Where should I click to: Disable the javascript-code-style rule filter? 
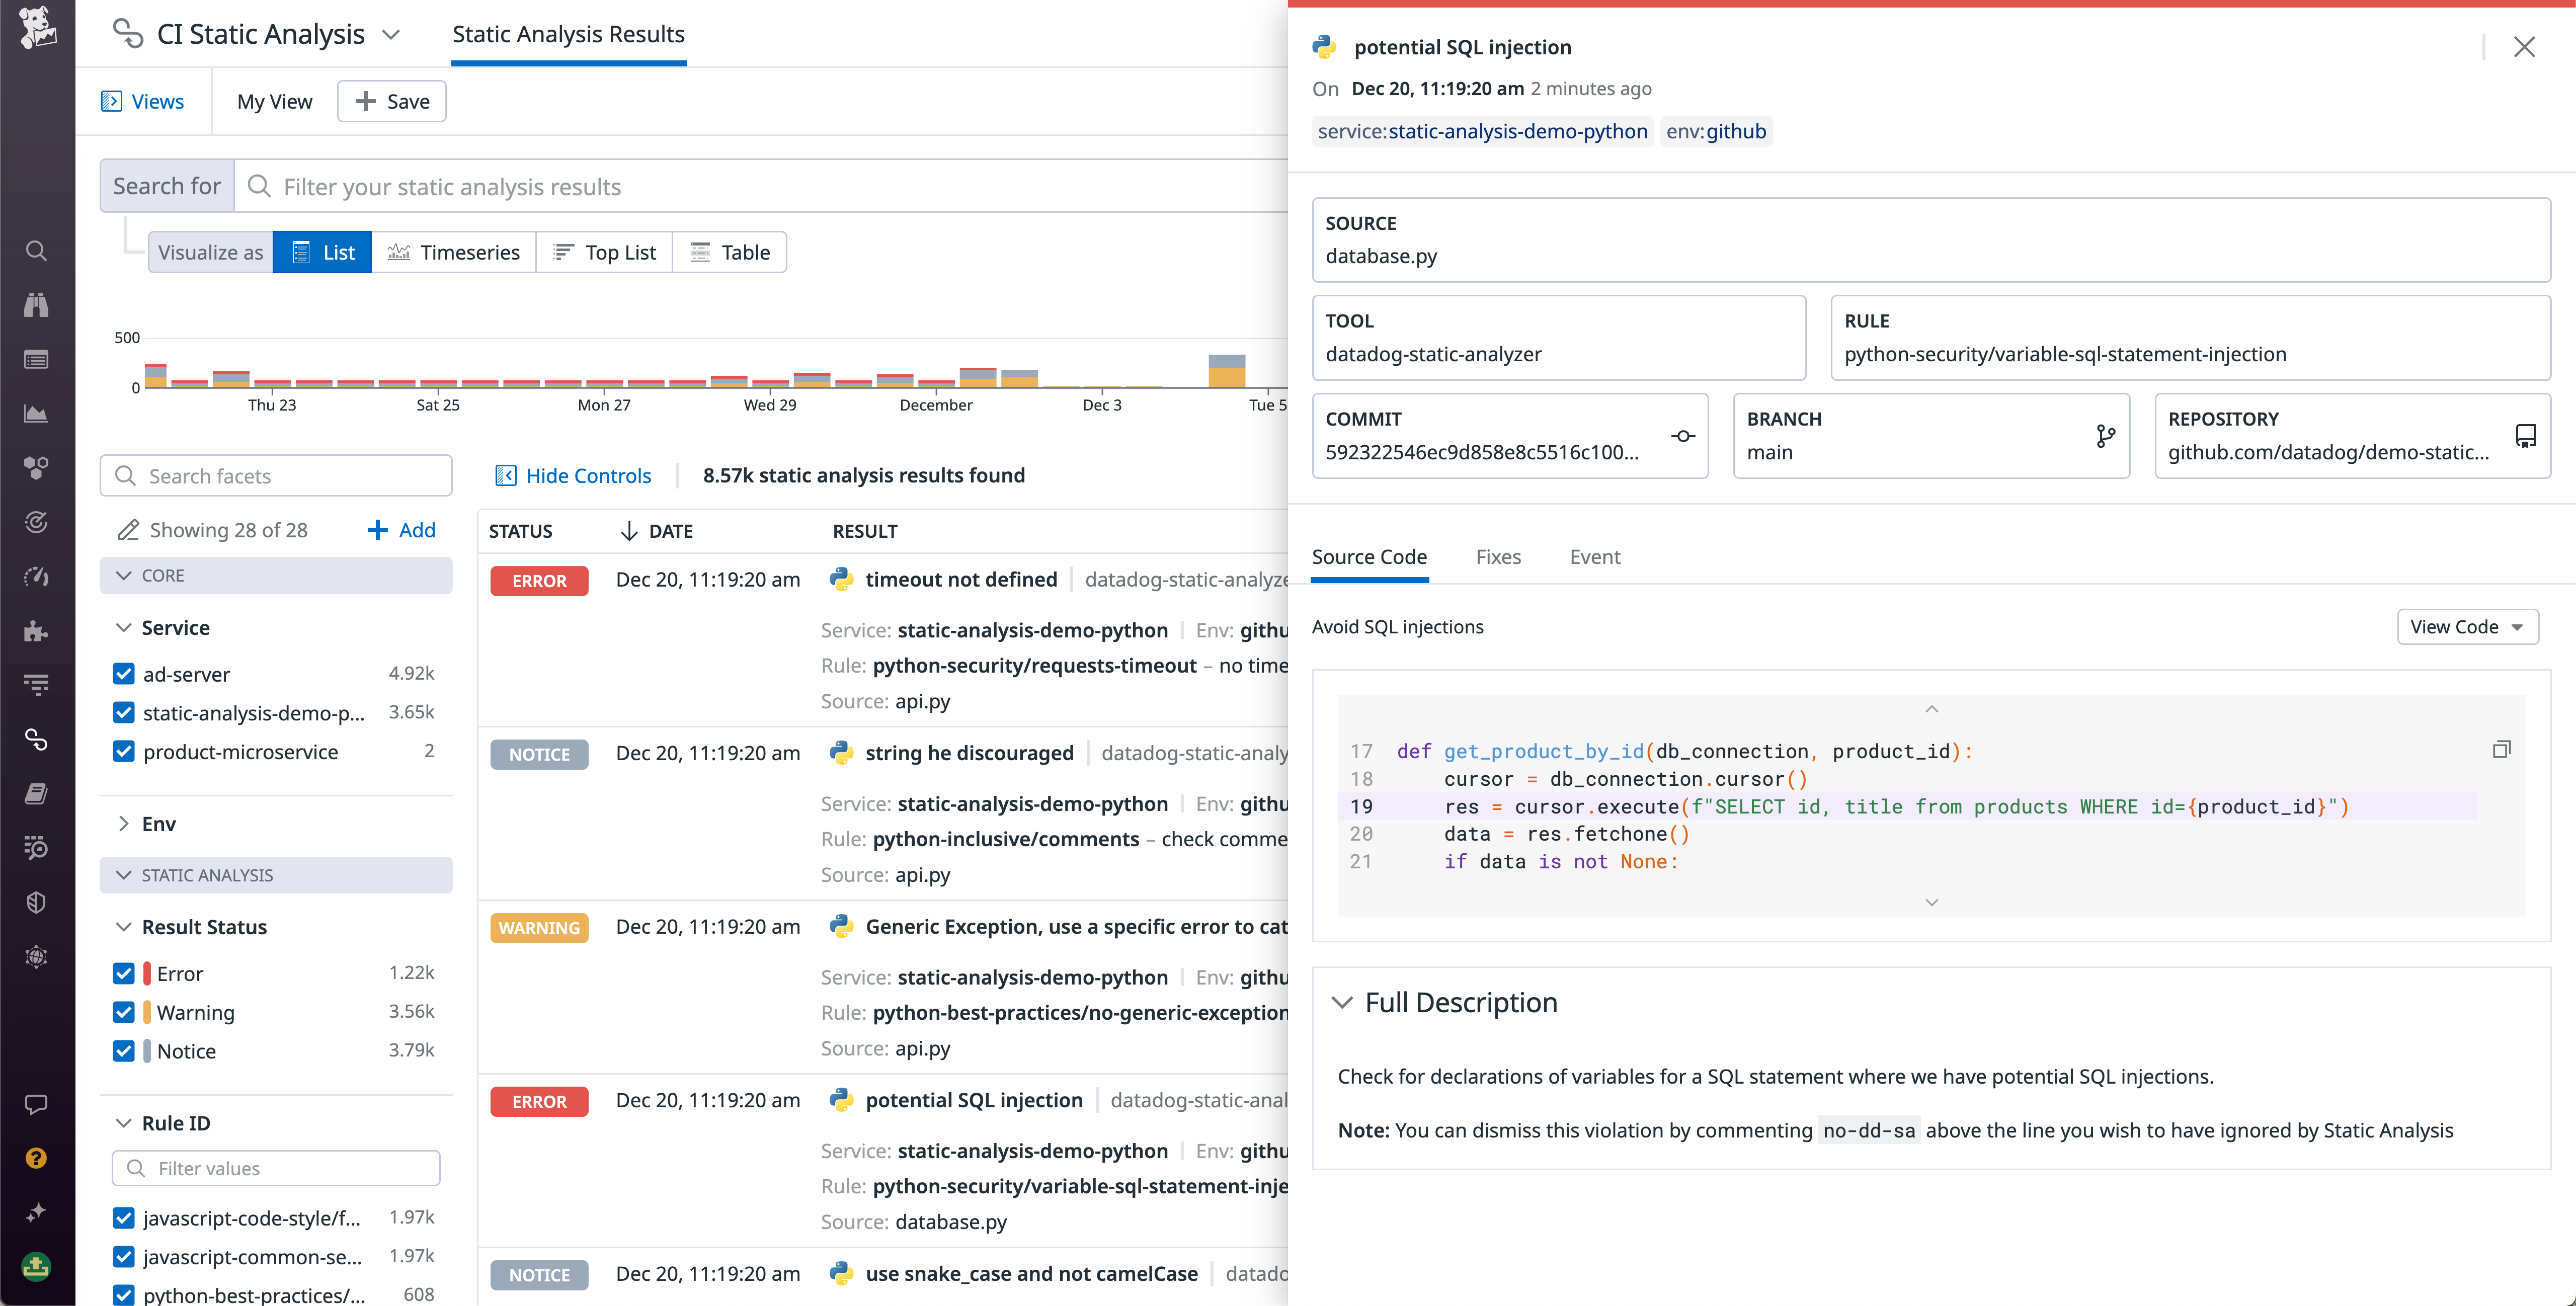(124, 1217)
